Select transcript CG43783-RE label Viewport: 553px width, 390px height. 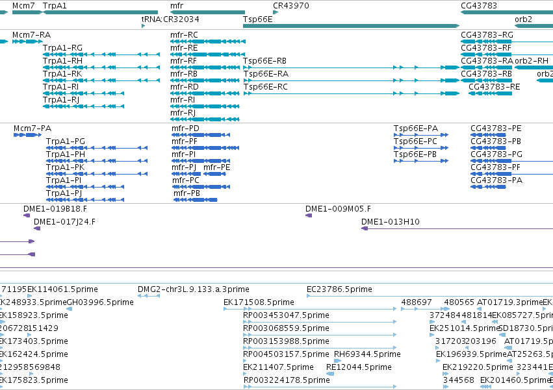(x=495, y=87)
